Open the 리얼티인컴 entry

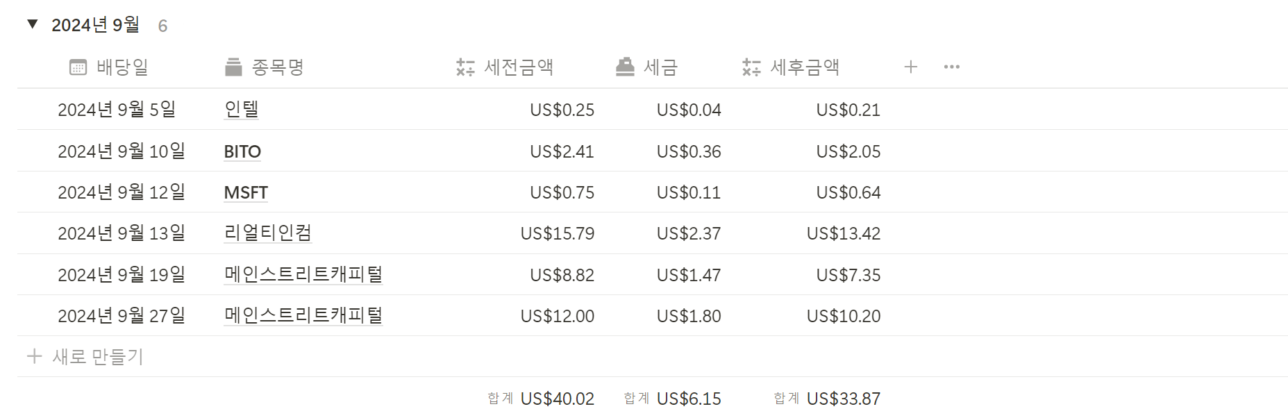[267, 233]
